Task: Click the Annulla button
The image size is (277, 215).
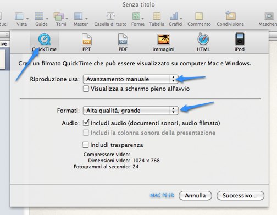Action: [x=195, y=196]
